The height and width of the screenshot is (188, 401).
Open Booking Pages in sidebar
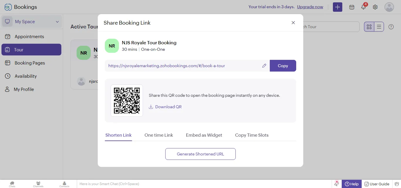31,63
